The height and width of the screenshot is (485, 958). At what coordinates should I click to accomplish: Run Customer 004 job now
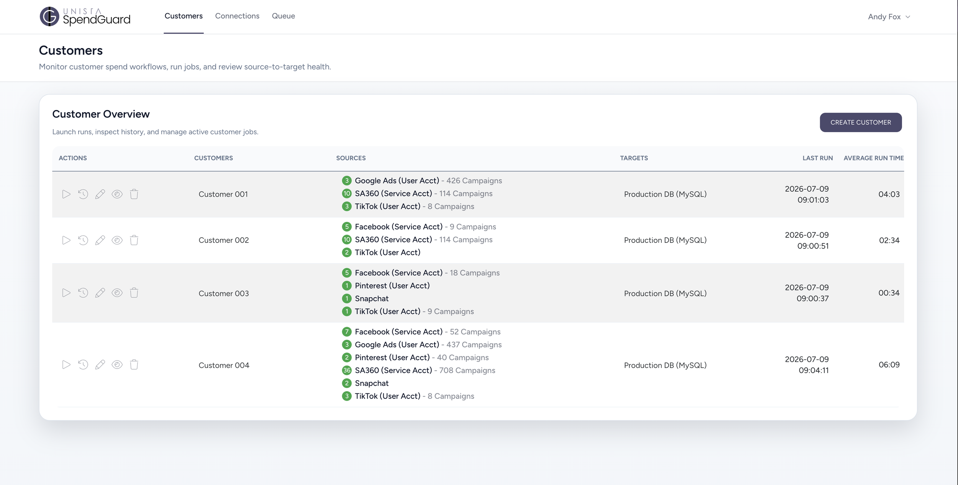point(66,365)
